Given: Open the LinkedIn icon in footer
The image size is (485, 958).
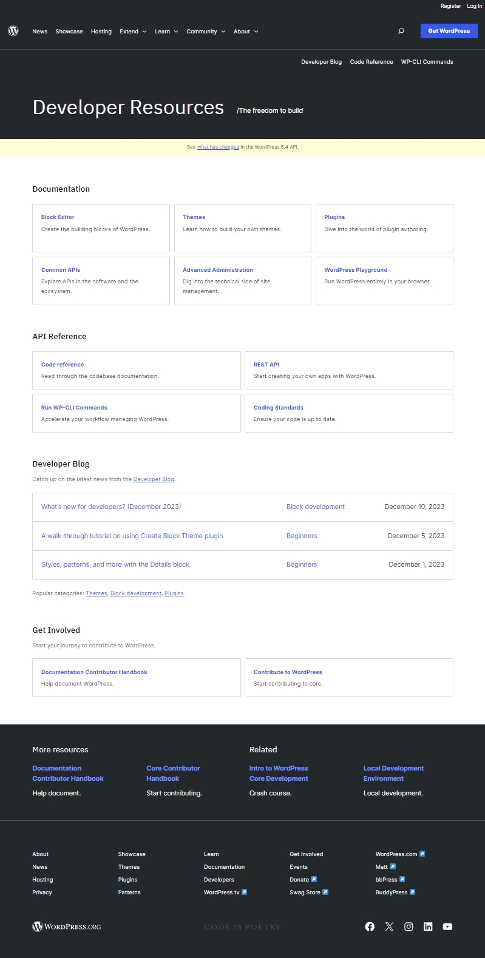Looking at the screenshot, I should coord(428,926).
